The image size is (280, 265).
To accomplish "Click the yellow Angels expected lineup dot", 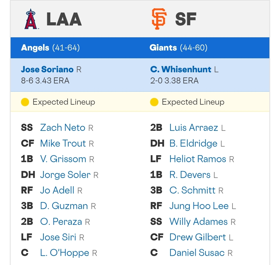I will (25, 102).
